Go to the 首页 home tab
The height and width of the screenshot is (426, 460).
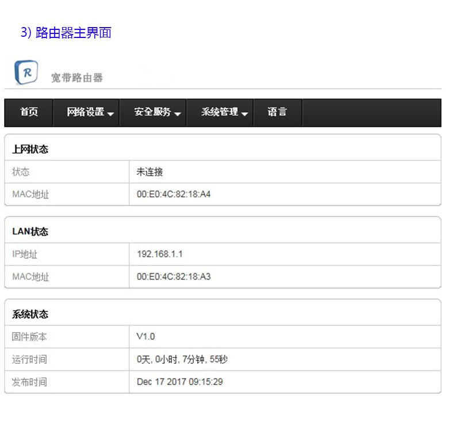(29, 112)
